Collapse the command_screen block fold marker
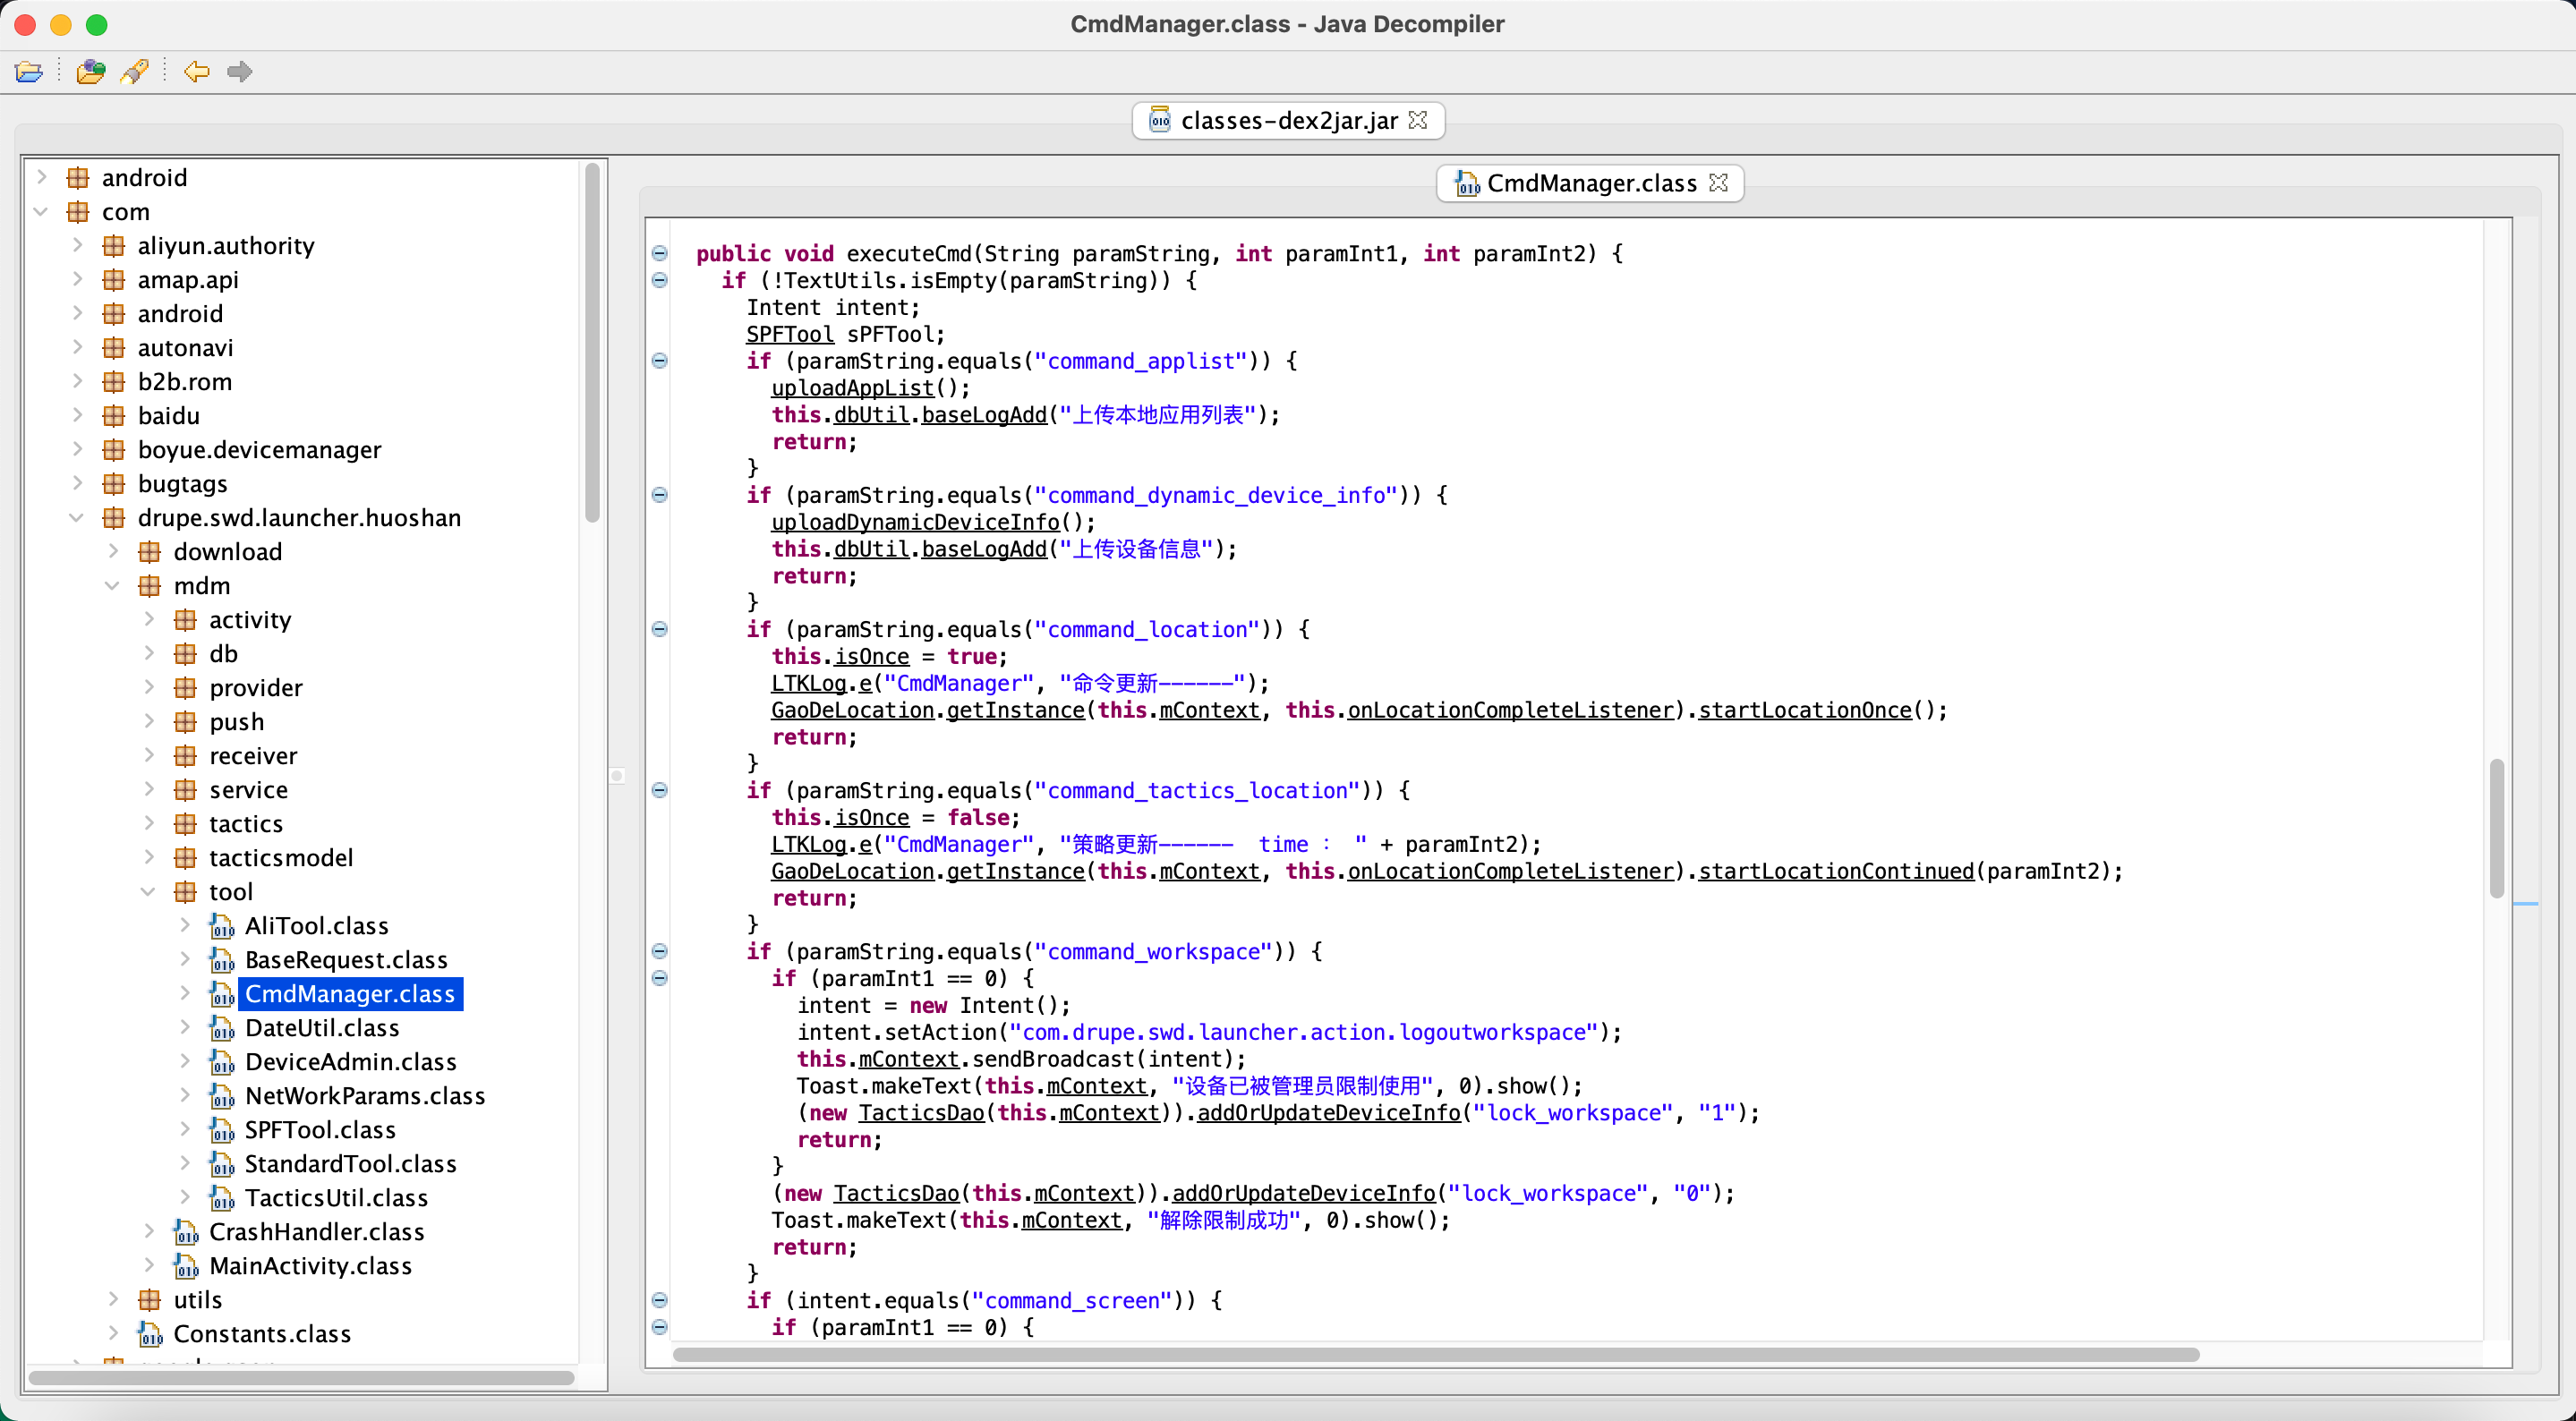 (x=660, y=1300)
